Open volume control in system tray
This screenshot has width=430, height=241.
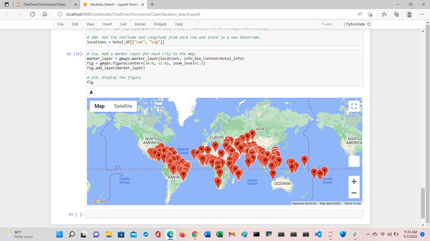pyautogui.click(x=389, y=234)
